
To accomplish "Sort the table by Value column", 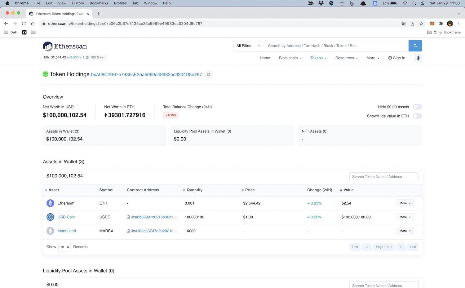I will (347, 190).
